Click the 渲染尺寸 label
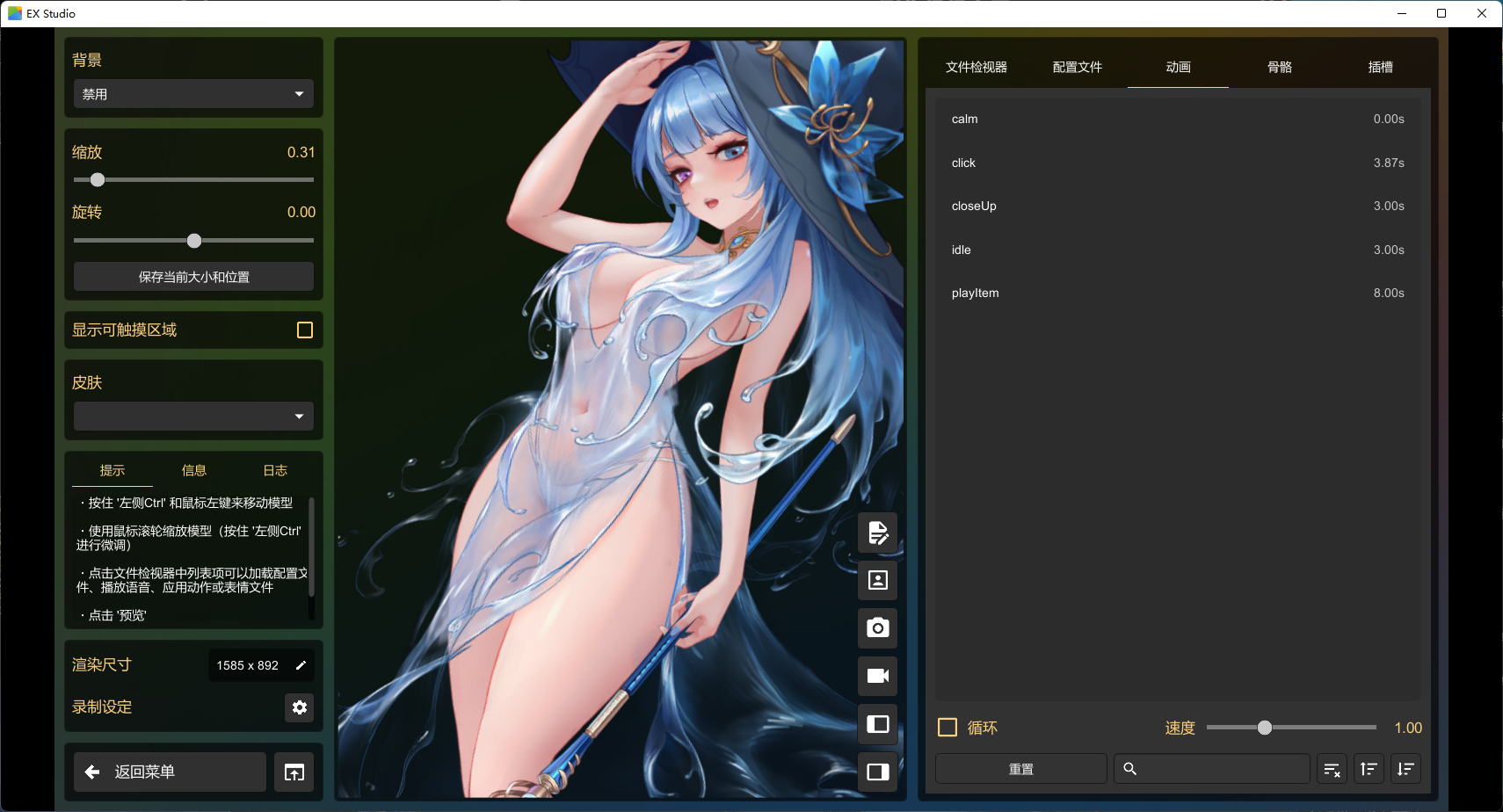The image size is (1503, 812). coord(102,665)
